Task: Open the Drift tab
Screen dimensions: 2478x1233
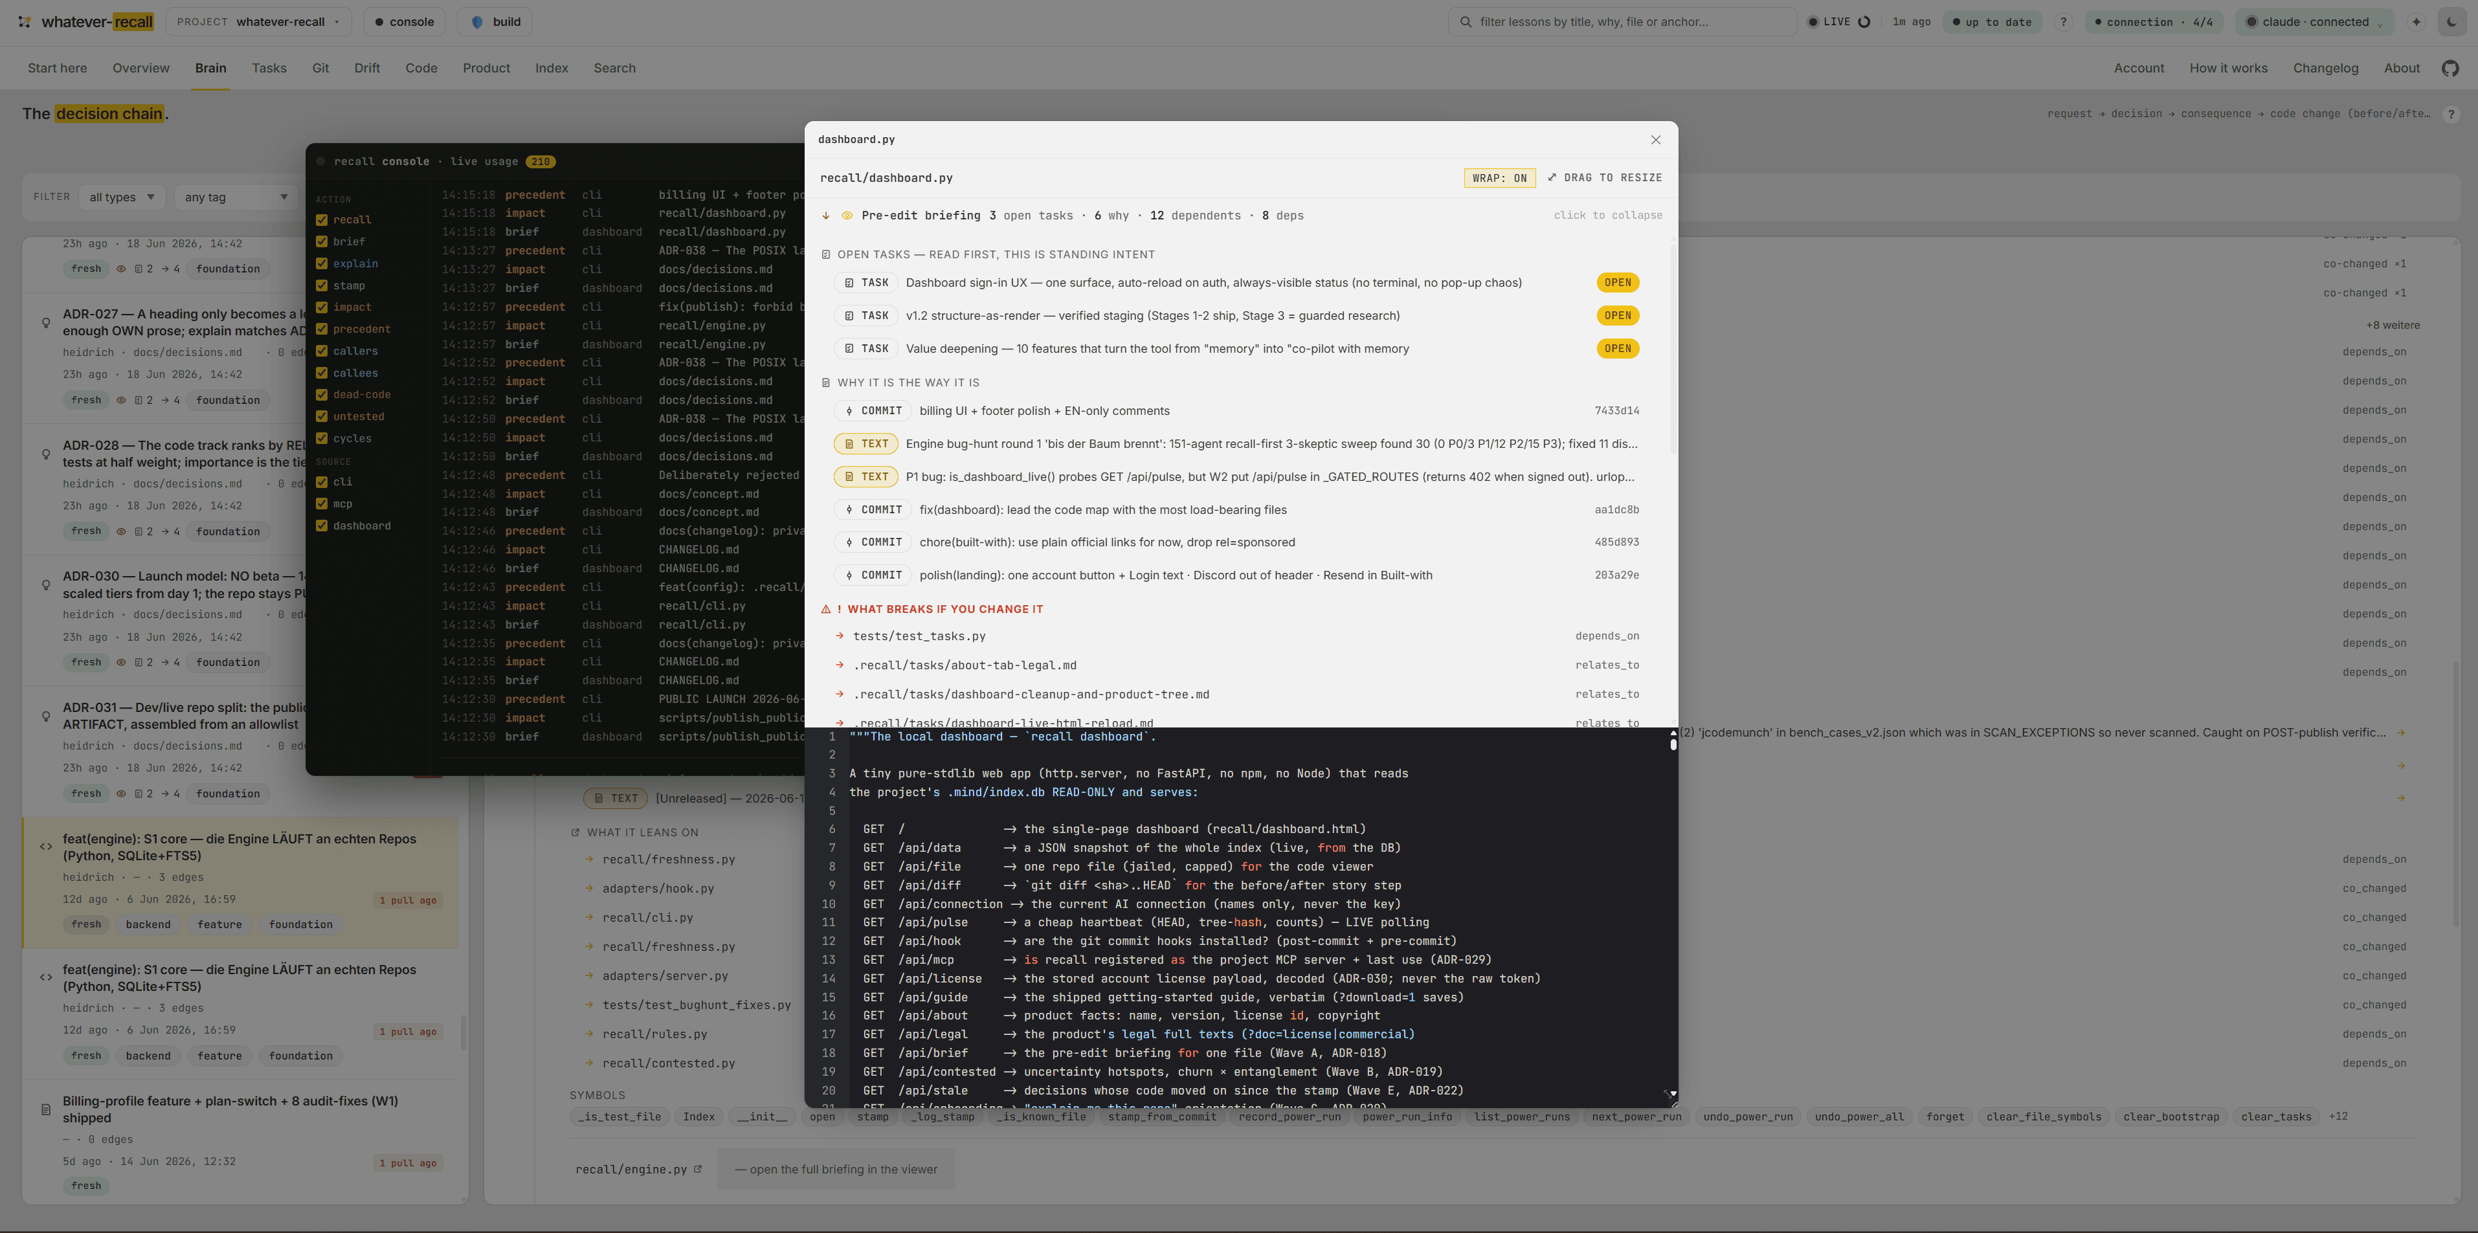Action: click(x=366, y=69)
